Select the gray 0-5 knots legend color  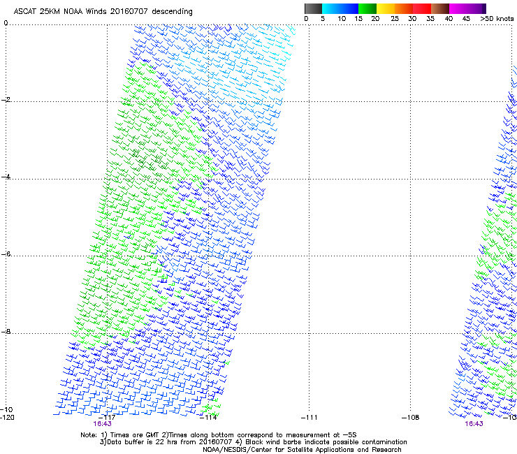click(313, 8)
